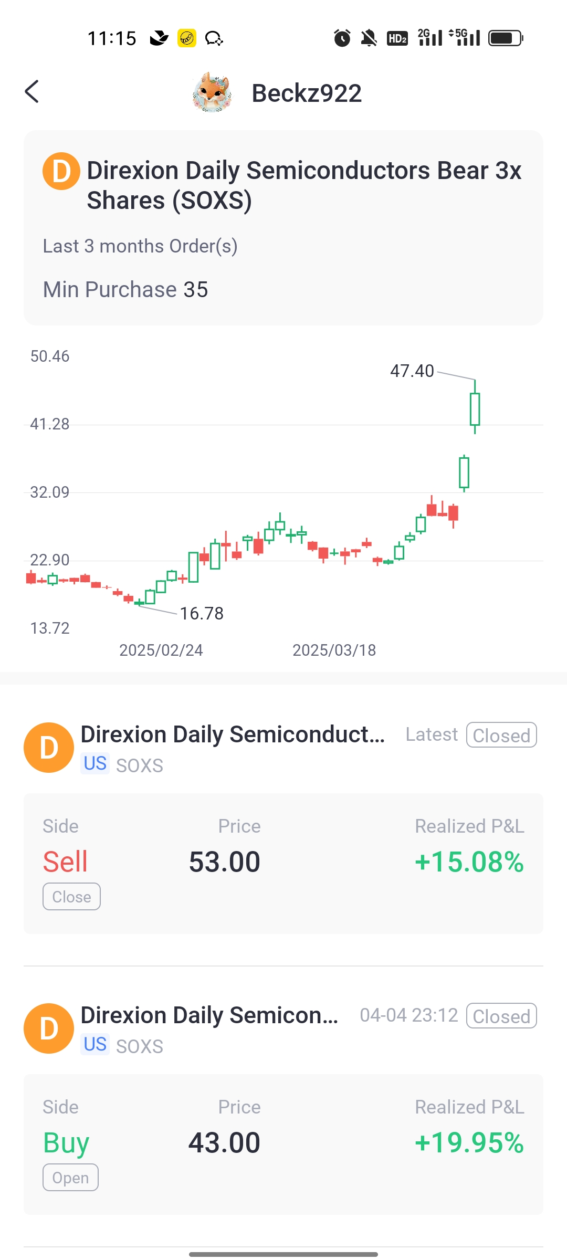Screen dimensions: 567x1260
Task: Tap orange D icon of 04-04 order
Action: (49, 1028)
